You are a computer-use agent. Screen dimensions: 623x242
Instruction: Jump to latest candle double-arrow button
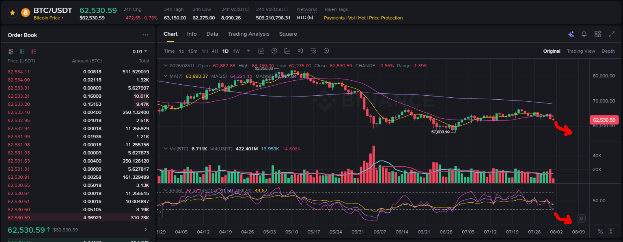click(x=581, y=218)
